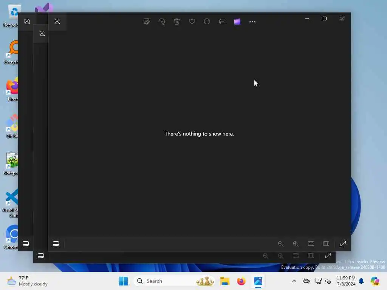This screenshot has height=290, width=387.
Task: Click the Edit image icon in Photos toolbar
Action: (147, 22)
